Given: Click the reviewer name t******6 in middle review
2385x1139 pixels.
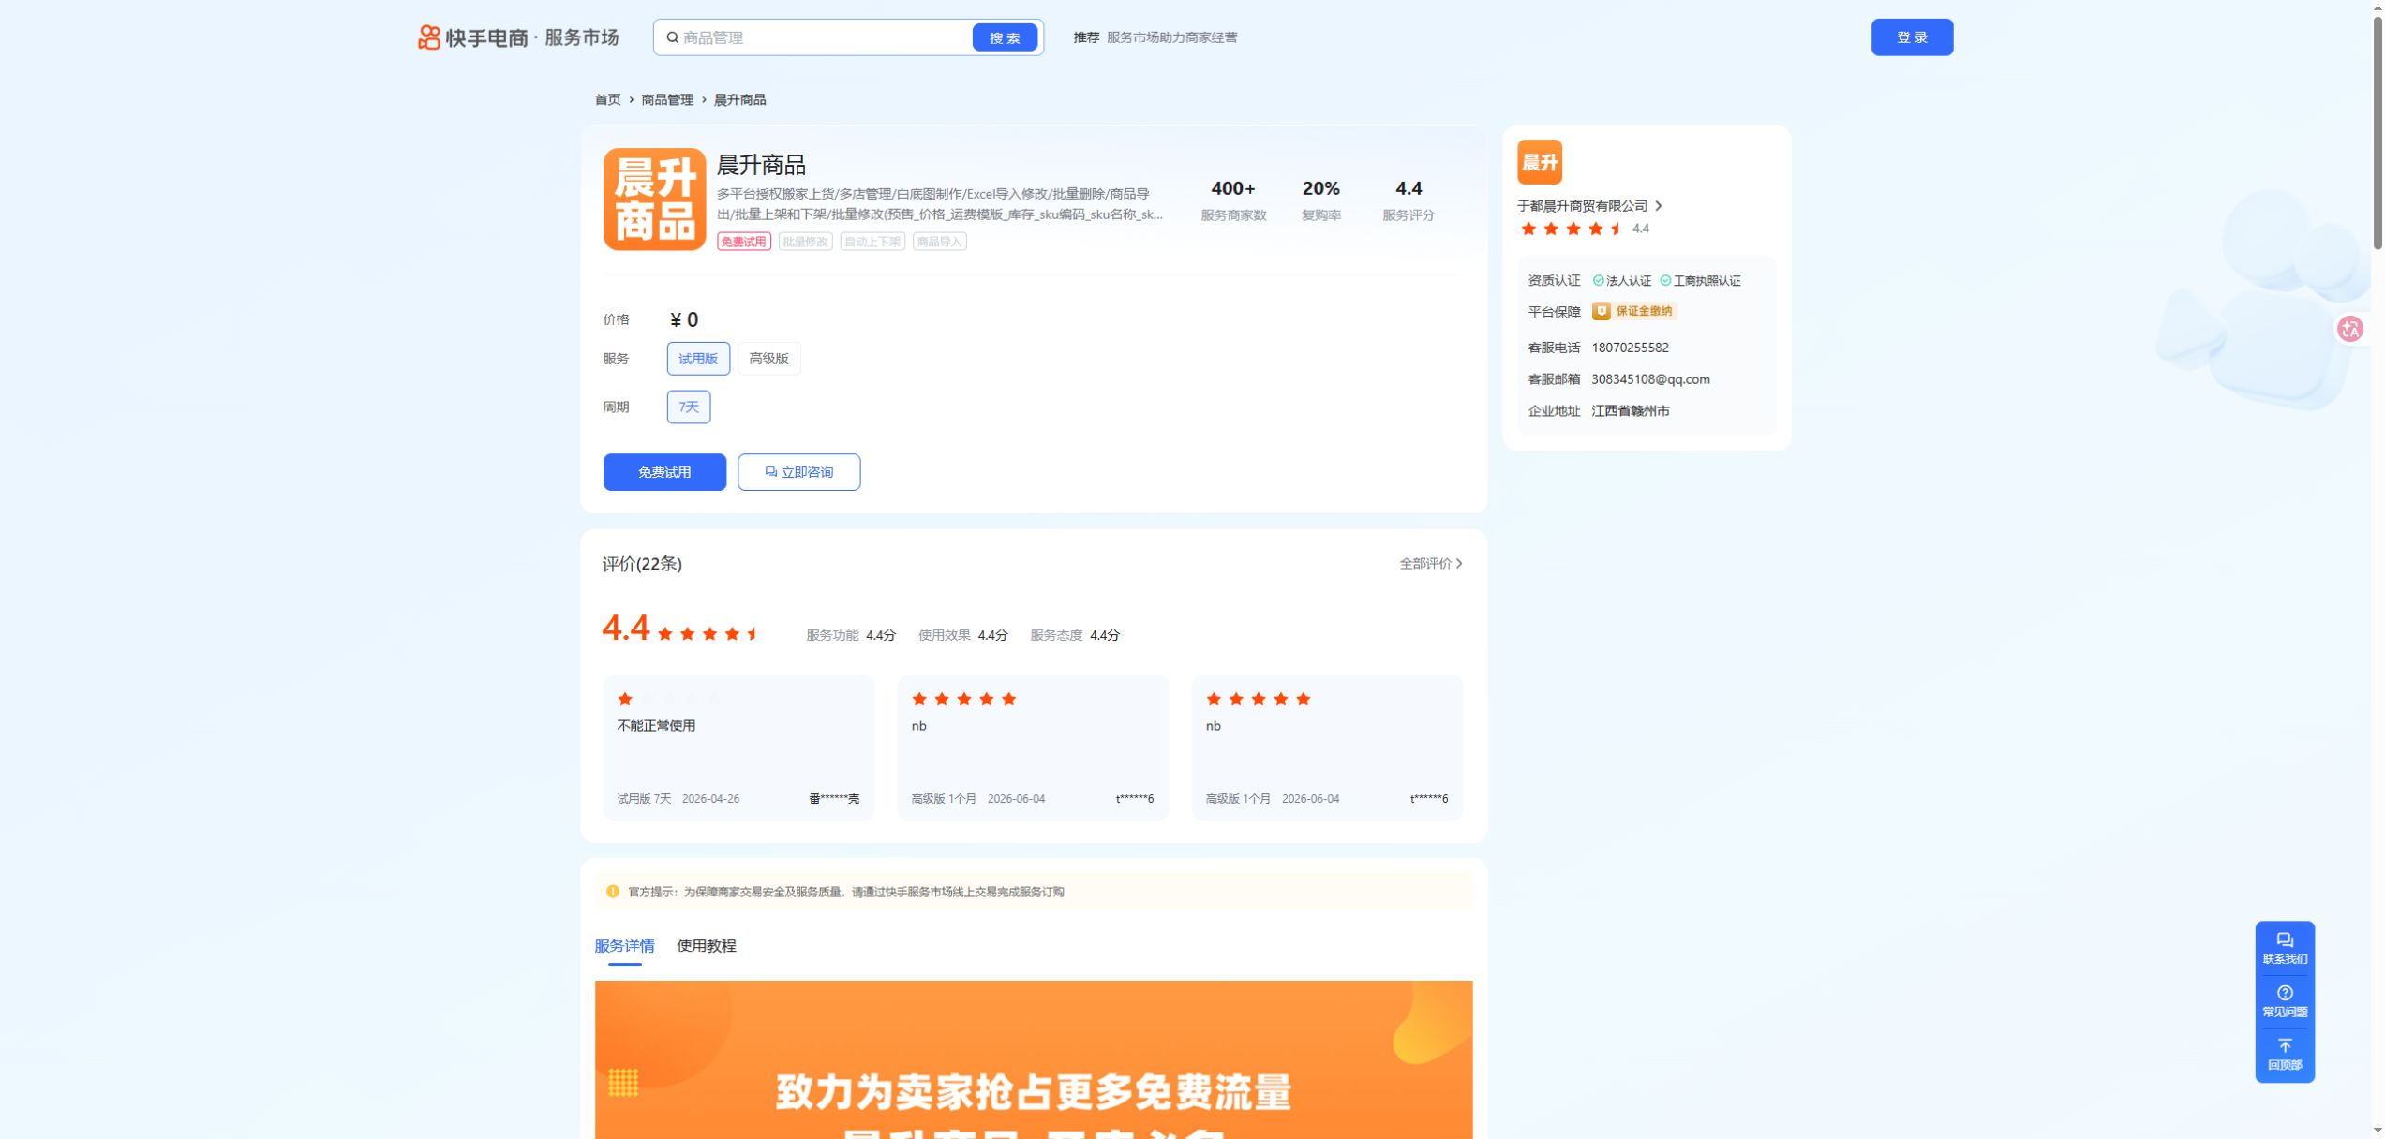Looking at the screenshot, I should [1134, 799].
